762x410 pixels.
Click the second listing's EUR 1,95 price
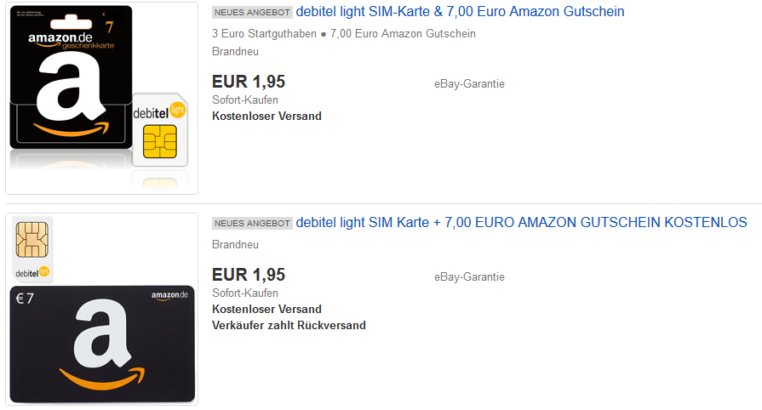[x=249, y=275]
